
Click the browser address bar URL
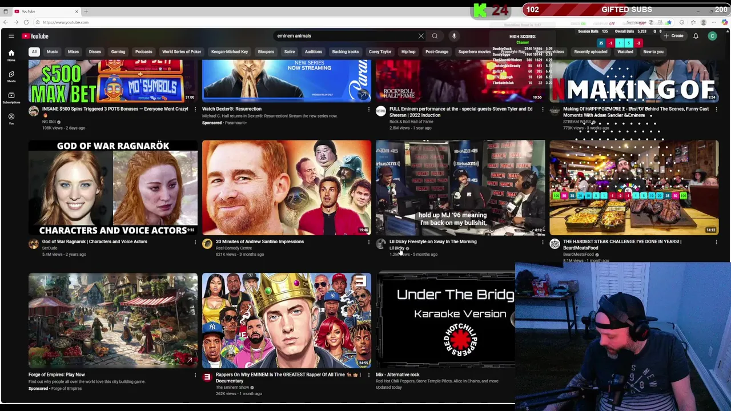(65, 22)
